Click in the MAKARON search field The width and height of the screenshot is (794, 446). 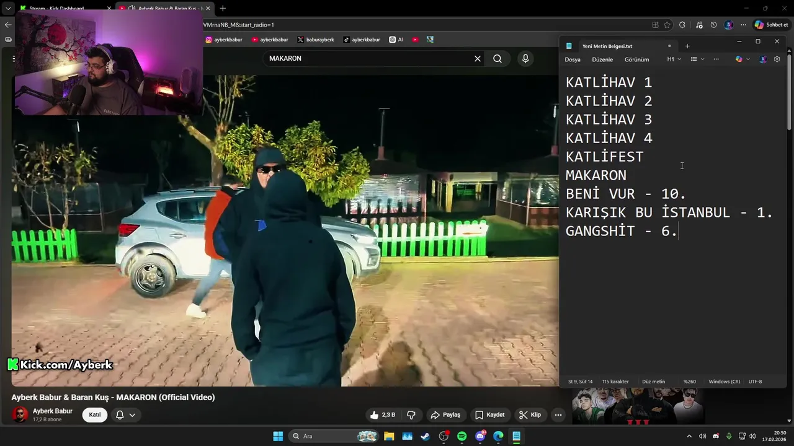(369, 58)
